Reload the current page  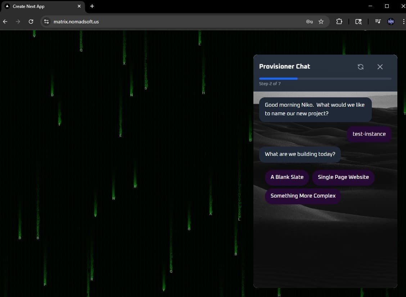coord(31,22)
